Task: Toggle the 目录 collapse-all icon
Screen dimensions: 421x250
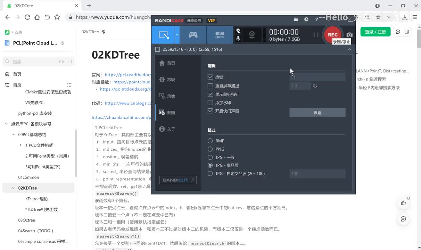Action: 69,85
